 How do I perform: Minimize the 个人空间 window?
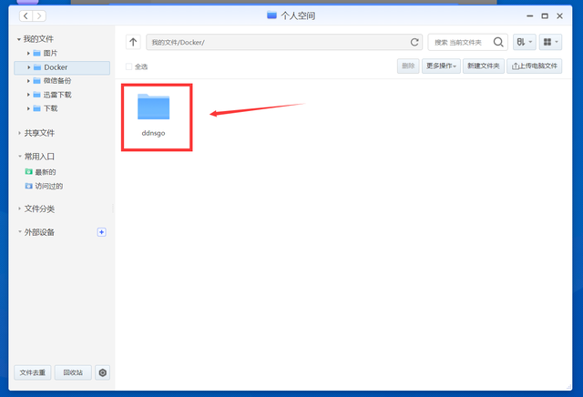point(530,16)
